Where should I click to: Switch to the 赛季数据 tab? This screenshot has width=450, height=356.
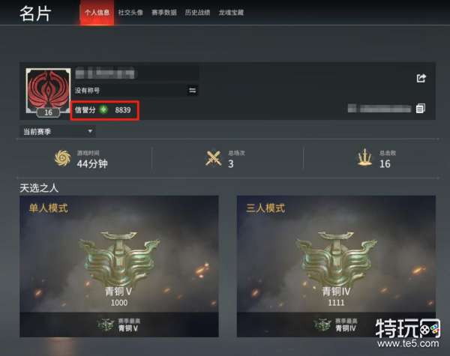pyautogui.click(x=164, y=12)
